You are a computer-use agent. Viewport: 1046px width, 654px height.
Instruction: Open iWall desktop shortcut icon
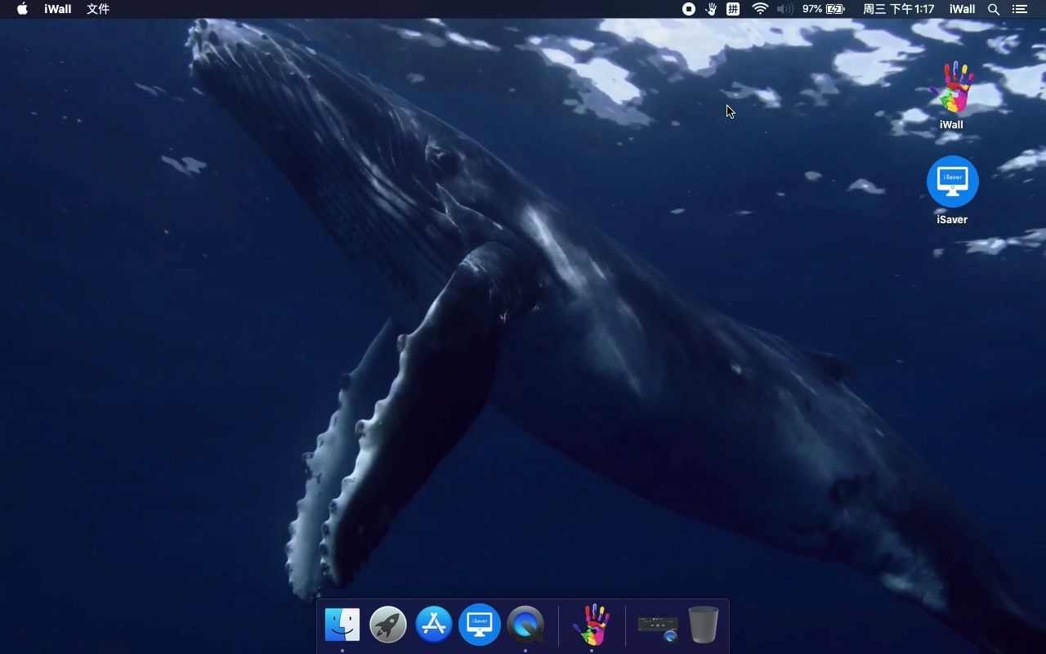tap(951, 88)
